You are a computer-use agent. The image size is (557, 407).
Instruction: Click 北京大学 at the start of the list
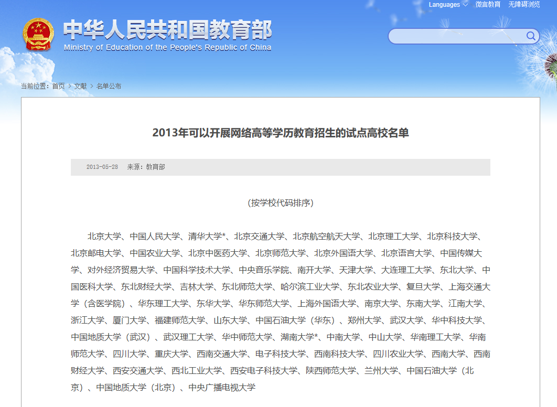(x=104, y=237)
